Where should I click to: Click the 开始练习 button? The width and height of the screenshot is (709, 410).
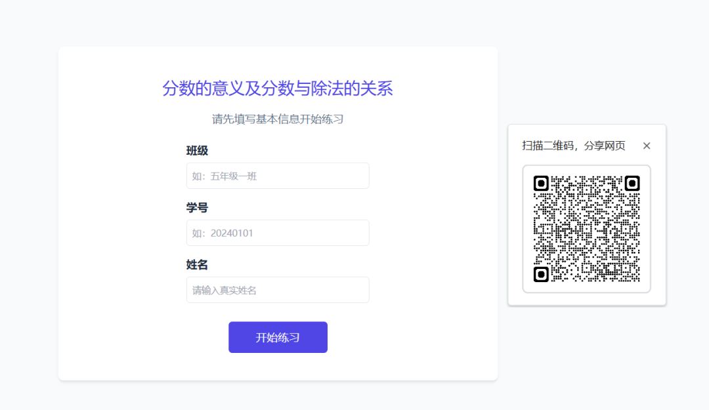pos(278,337)
